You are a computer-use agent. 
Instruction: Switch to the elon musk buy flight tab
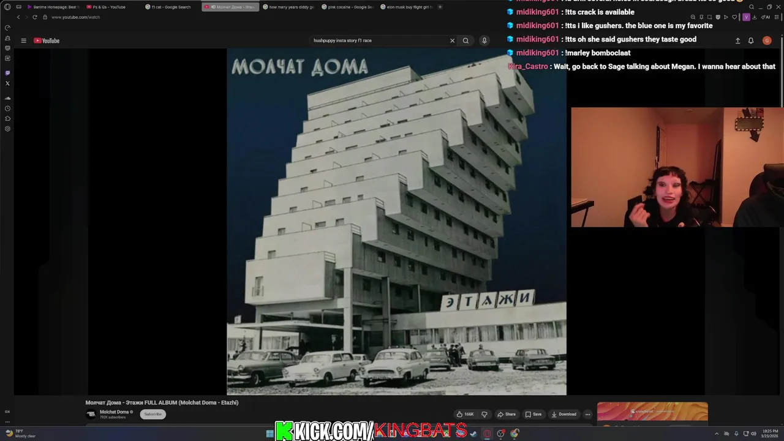406,7
